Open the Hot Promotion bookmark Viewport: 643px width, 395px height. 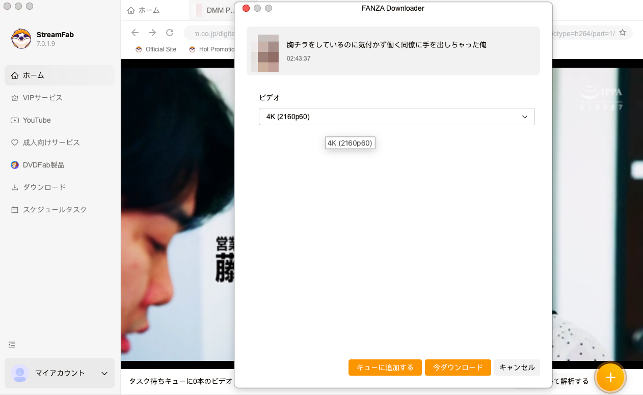(x=211, y=49)
